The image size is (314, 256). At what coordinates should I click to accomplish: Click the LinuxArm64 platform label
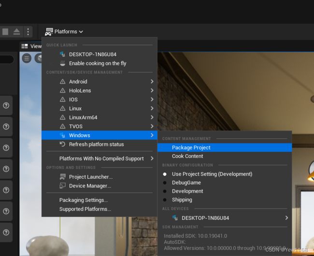(x=83, y=117)
